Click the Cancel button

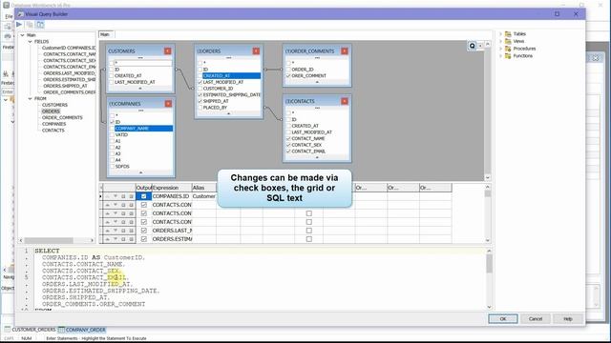coord(536,319)
